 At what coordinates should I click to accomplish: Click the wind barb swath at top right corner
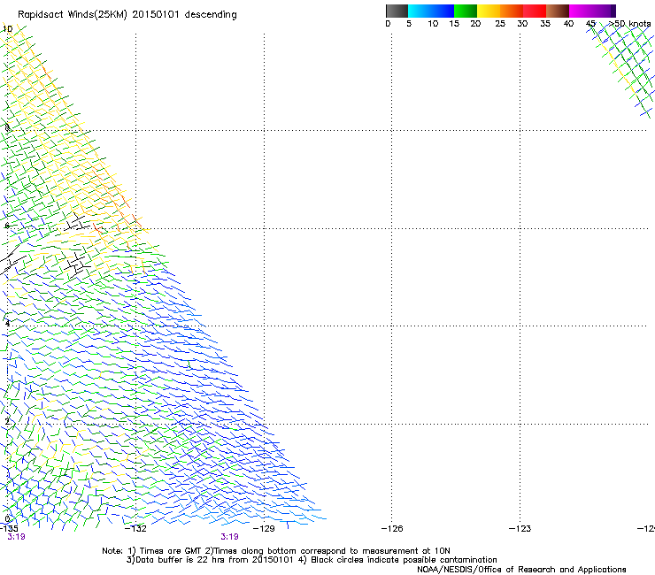pos(621,69)
